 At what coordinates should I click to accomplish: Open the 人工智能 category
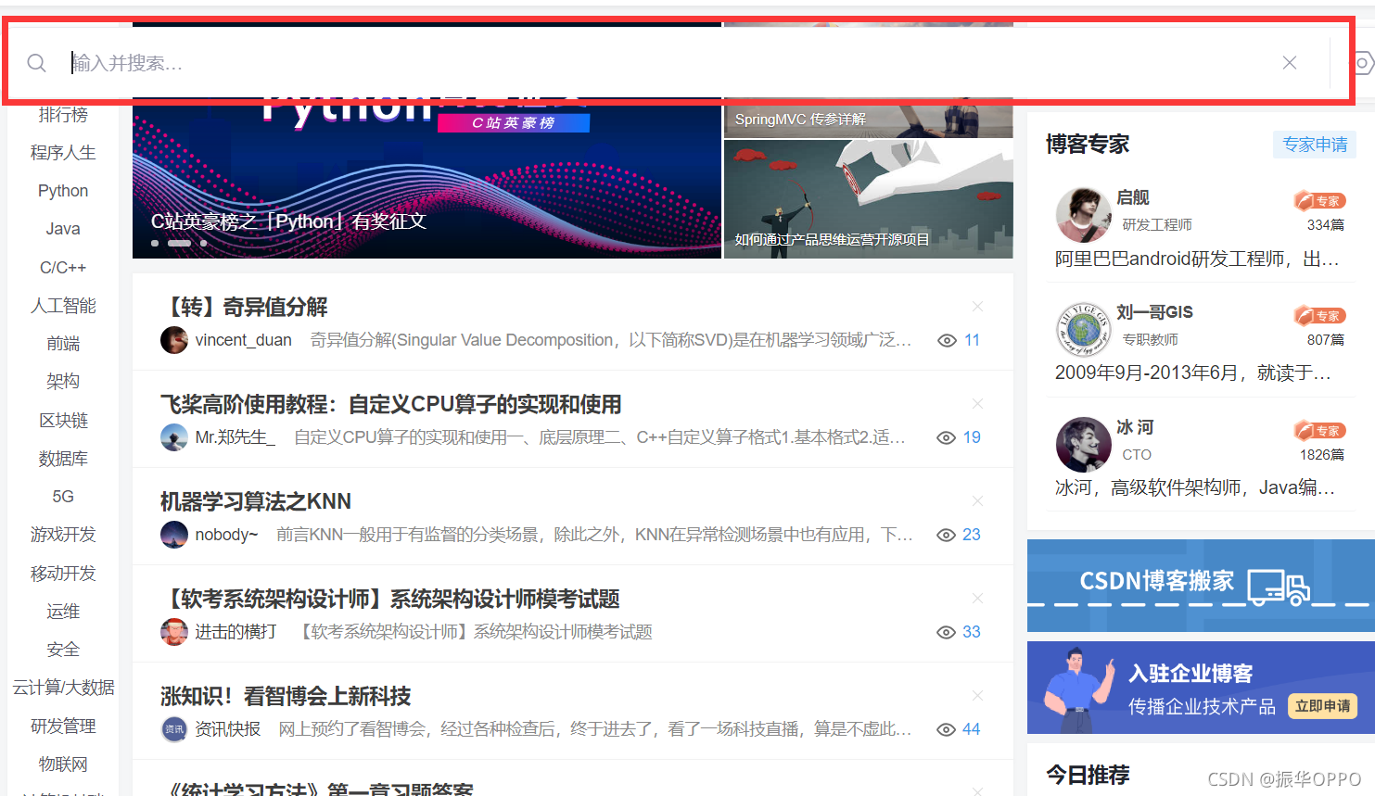(x=63, y=306)
